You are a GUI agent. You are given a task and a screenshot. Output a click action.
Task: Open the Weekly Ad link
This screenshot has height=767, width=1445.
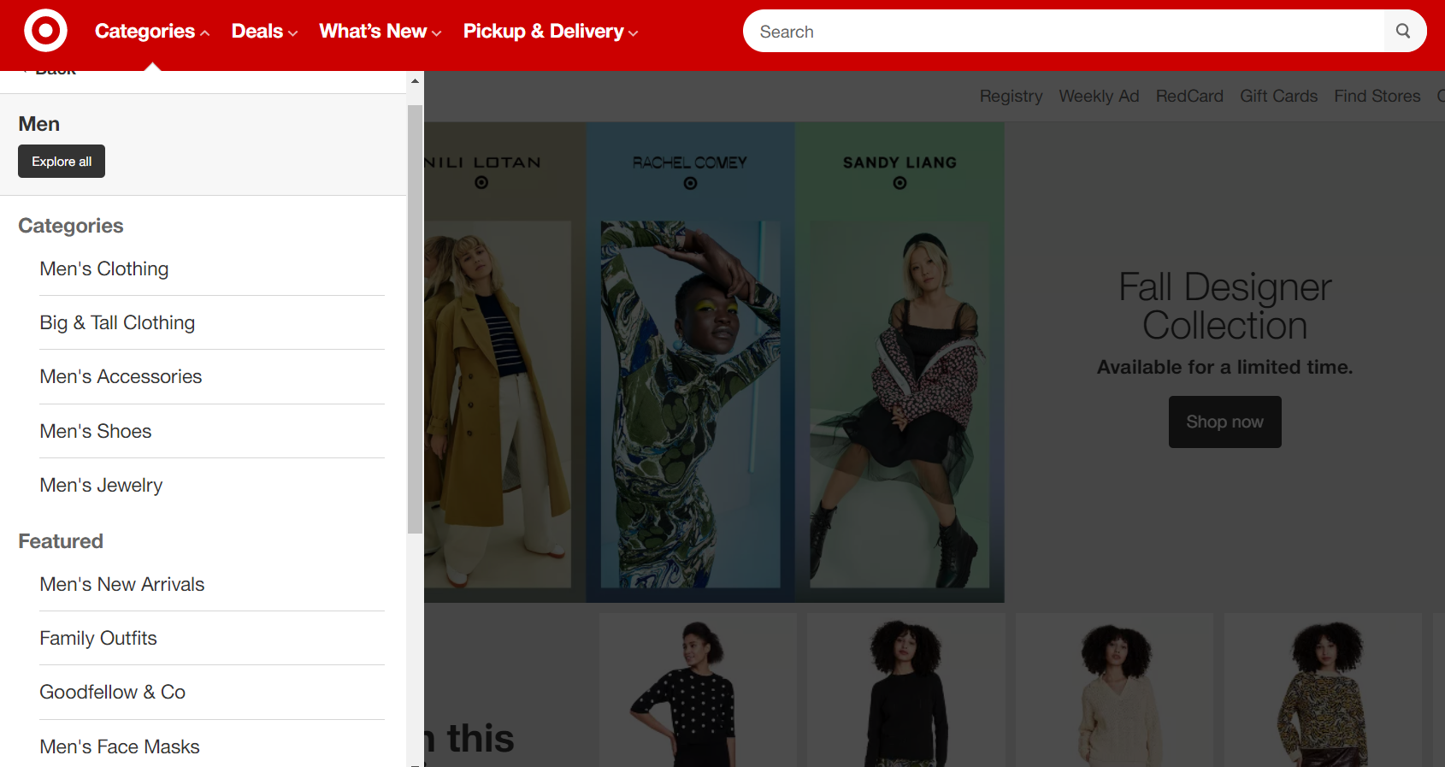(1099, 96)
